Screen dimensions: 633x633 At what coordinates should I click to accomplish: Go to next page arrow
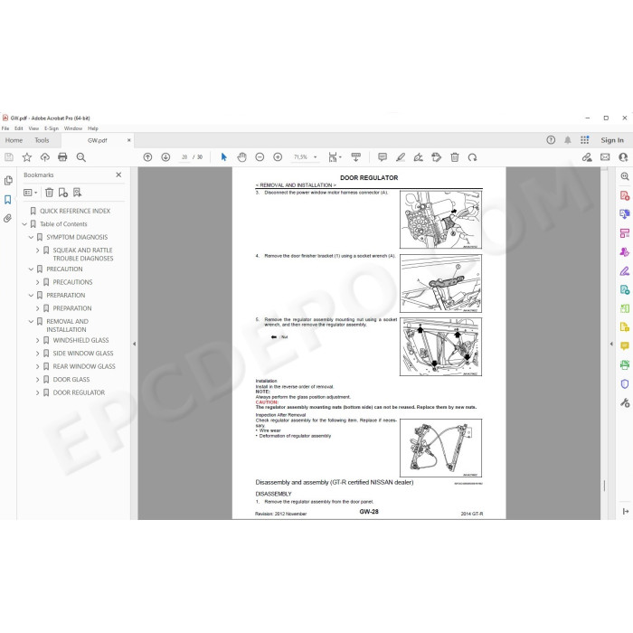[165, 157]
